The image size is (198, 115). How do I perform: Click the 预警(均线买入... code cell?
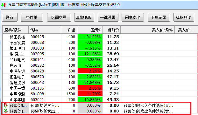tap(45, 105)
